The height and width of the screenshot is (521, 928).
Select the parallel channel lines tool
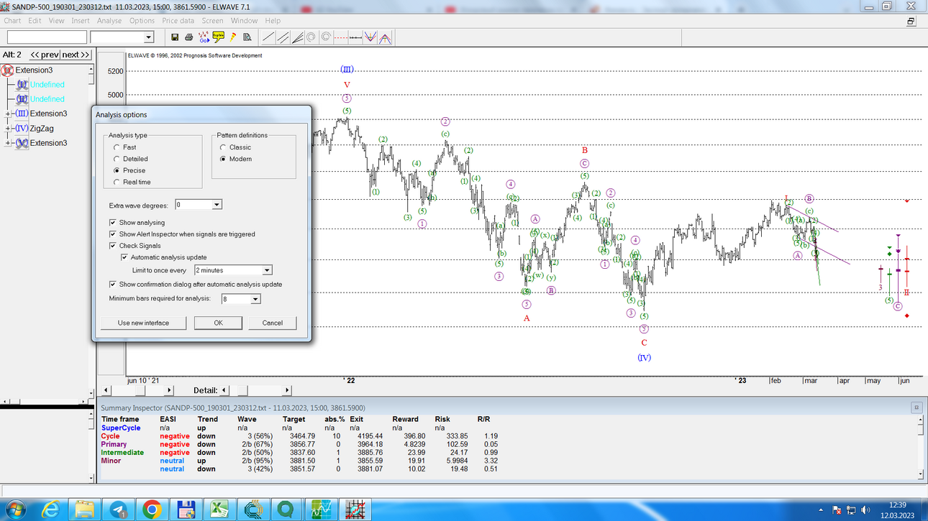[283, 37]
